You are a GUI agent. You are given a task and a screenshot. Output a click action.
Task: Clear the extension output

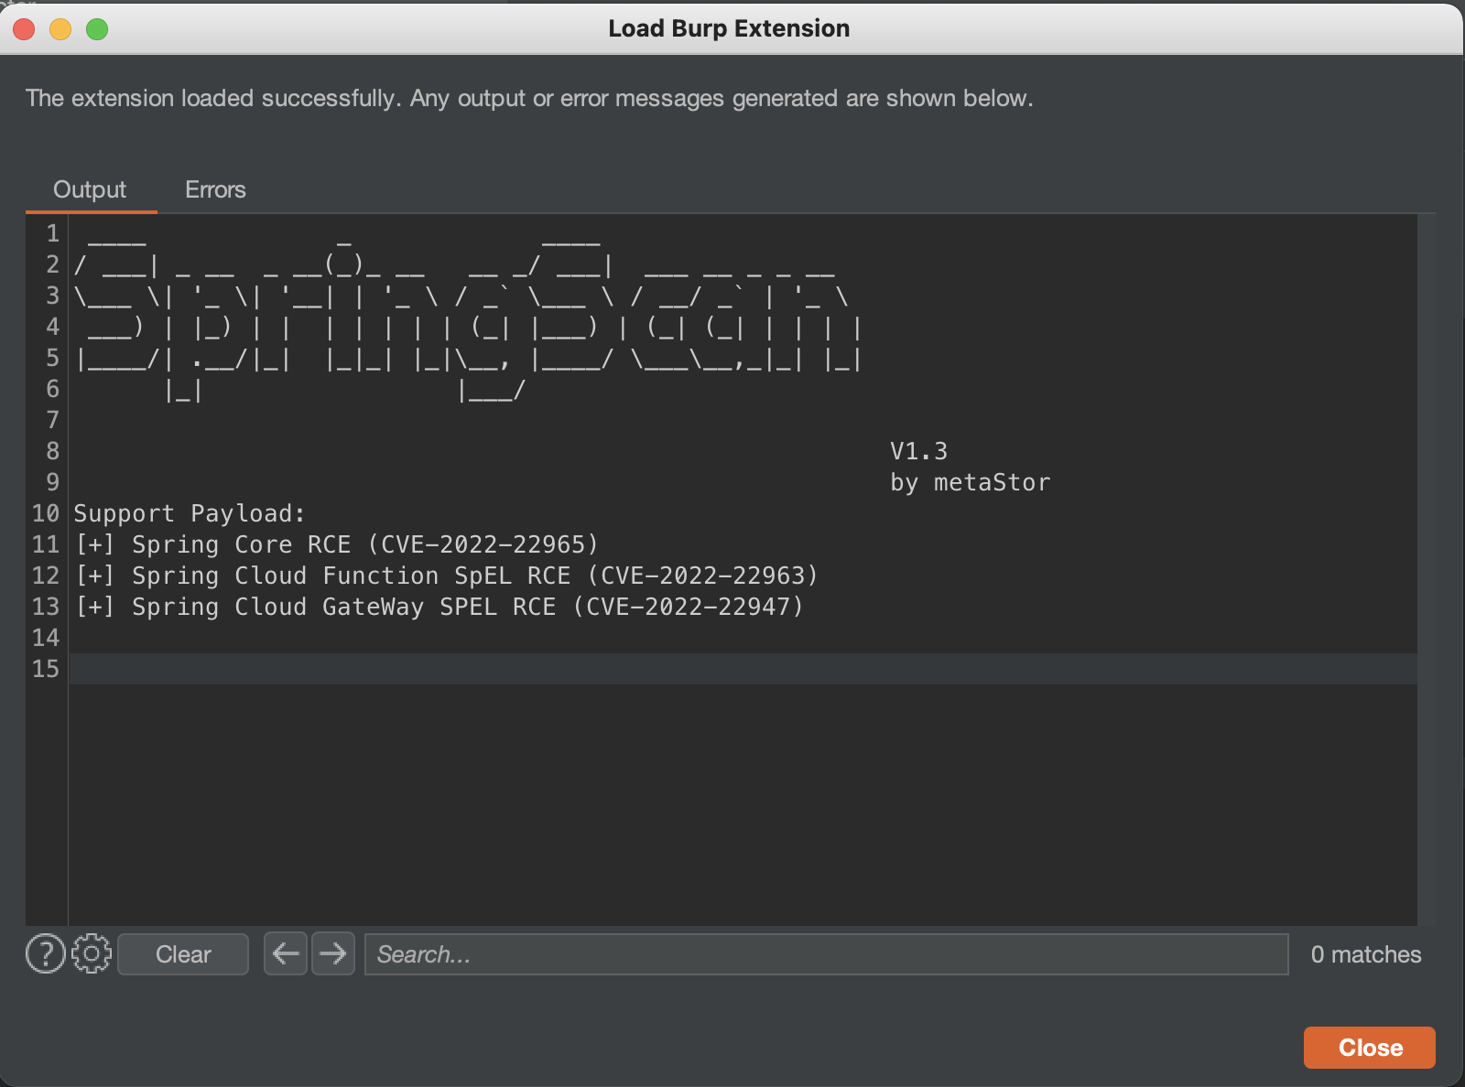tap(183, 954)
